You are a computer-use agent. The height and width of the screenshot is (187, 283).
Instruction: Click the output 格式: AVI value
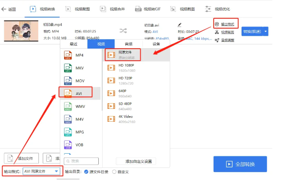click(x=155, y=32)
